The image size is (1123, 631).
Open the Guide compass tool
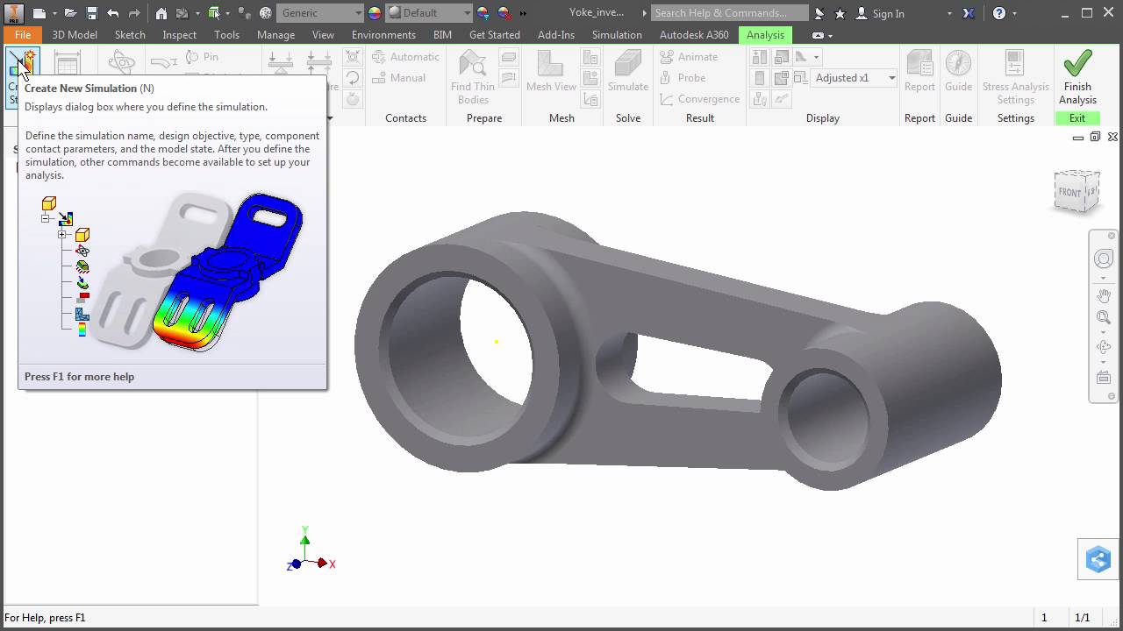pos(958,70)
